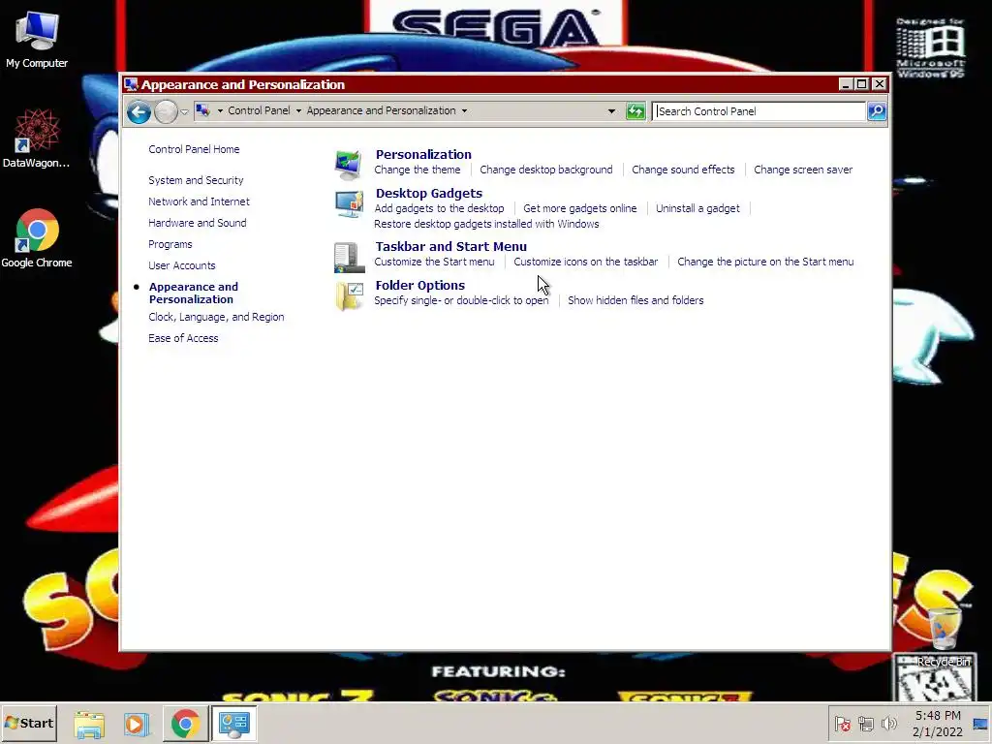Open Control Panel Home link
Viewport: 992px width, 744px height.
tap(194, 149)
